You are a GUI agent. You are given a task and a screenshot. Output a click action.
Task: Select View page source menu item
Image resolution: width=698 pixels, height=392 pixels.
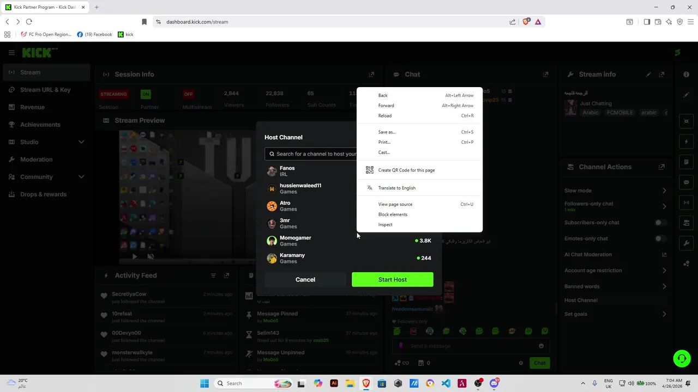pyautogui.click(x=419, y=205)
